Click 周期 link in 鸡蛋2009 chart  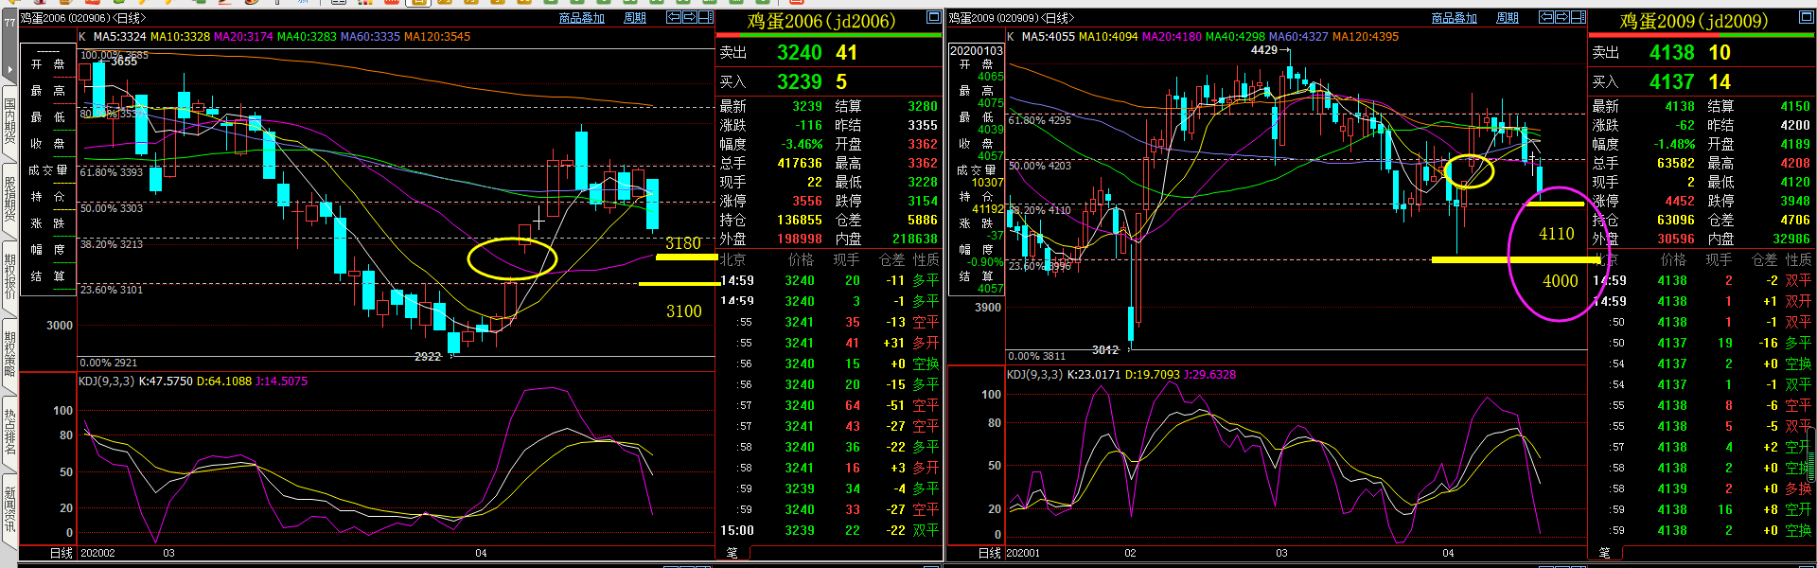(x=1508, y=18)
